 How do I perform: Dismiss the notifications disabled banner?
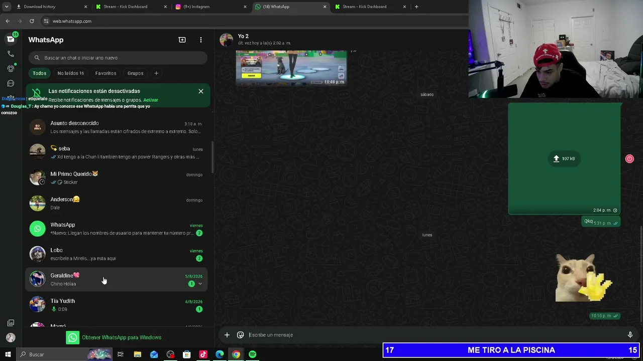[x=201, y=91]
